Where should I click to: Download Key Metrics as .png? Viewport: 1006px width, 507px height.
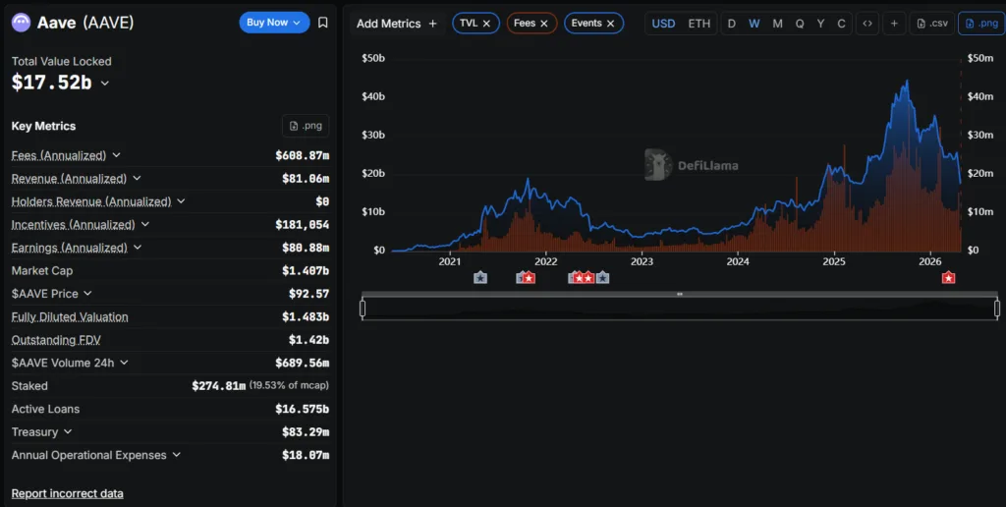tap(306, 126)
